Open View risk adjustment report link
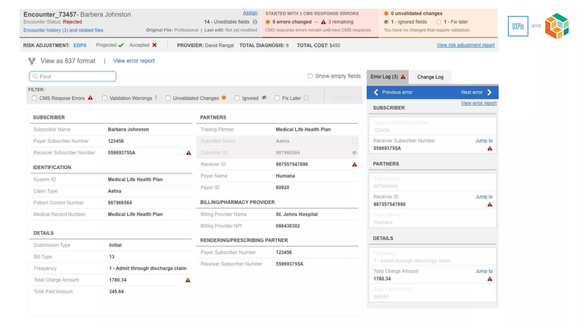The image size is (583, 328). (x=465, y=45)
